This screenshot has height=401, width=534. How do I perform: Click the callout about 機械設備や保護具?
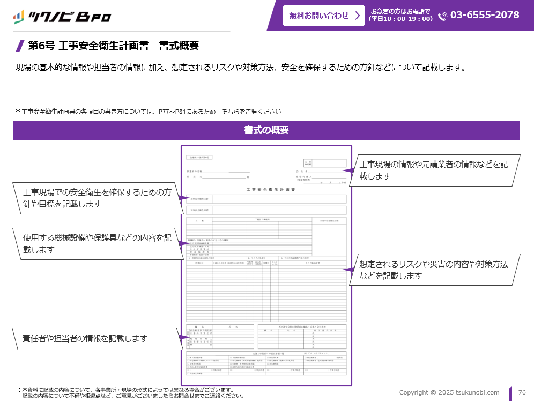pos(98,244)
